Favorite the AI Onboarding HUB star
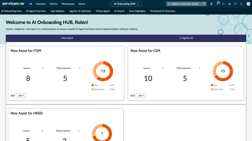Image resolution: width=252 pixels, height=141 pixels. click(x=137, y=4)
